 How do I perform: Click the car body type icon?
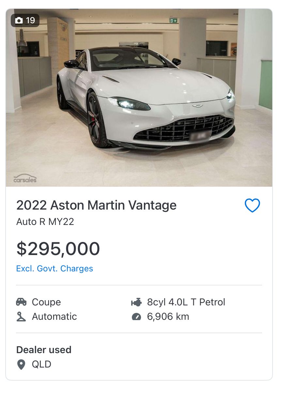(x=21, y=302)
